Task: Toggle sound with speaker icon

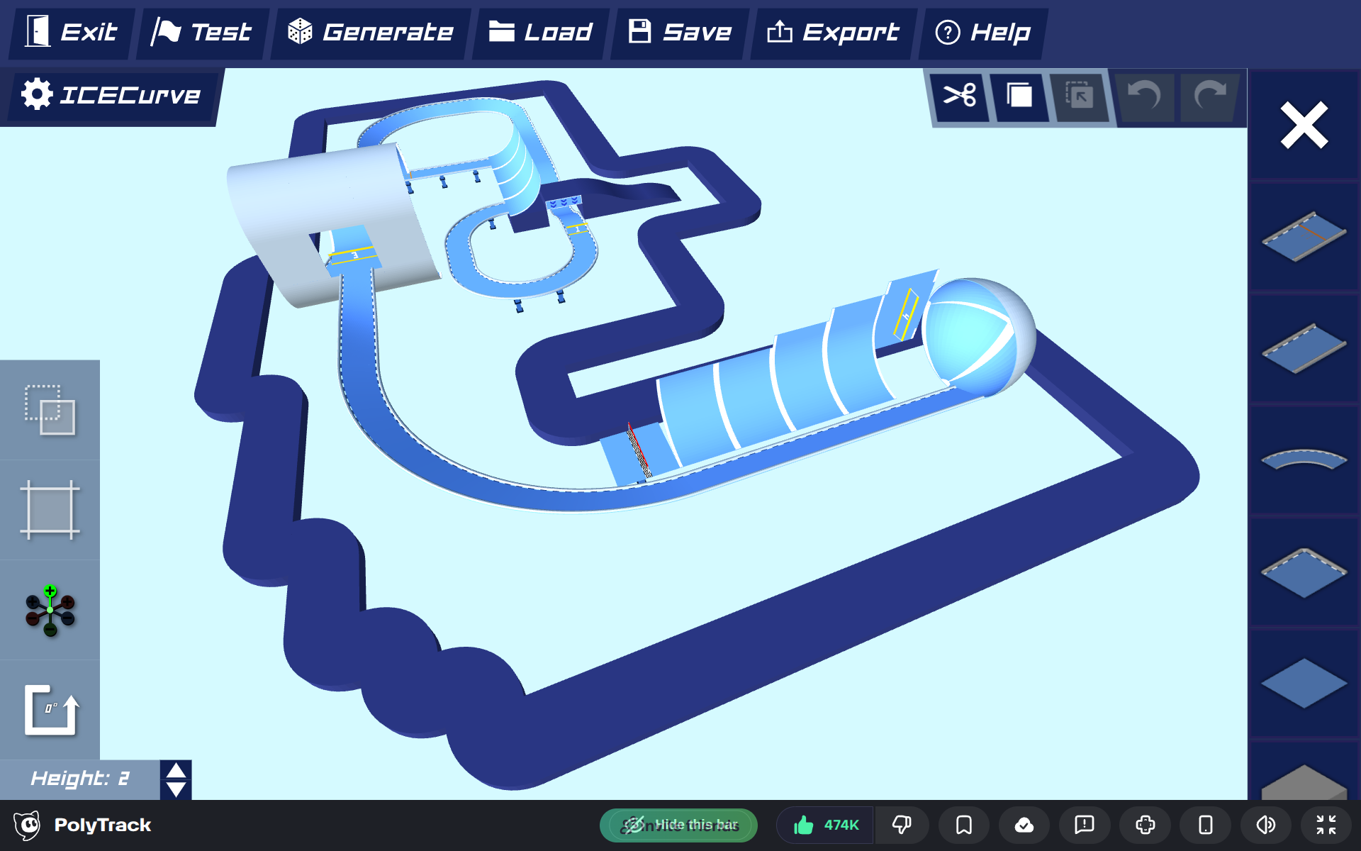Action: tap(1265, 825)
